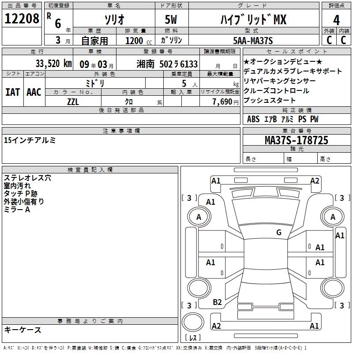Select chassis number MA37S-178725
This screenshot has height=353, width=353.
(296, 140)
